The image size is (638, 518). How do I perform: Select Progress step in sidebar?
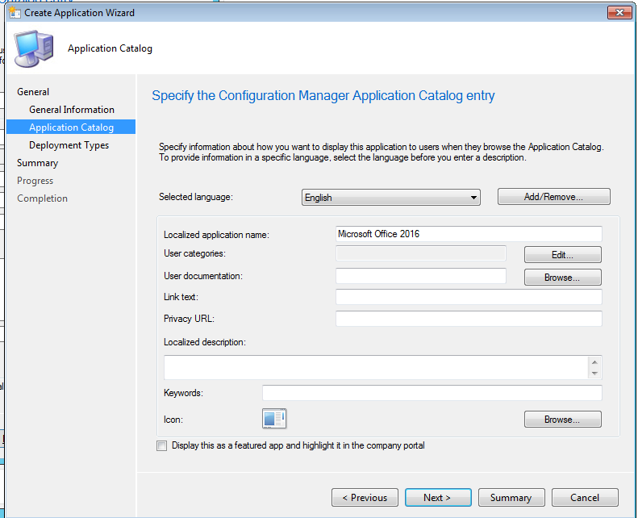click(x=35, y=181)
